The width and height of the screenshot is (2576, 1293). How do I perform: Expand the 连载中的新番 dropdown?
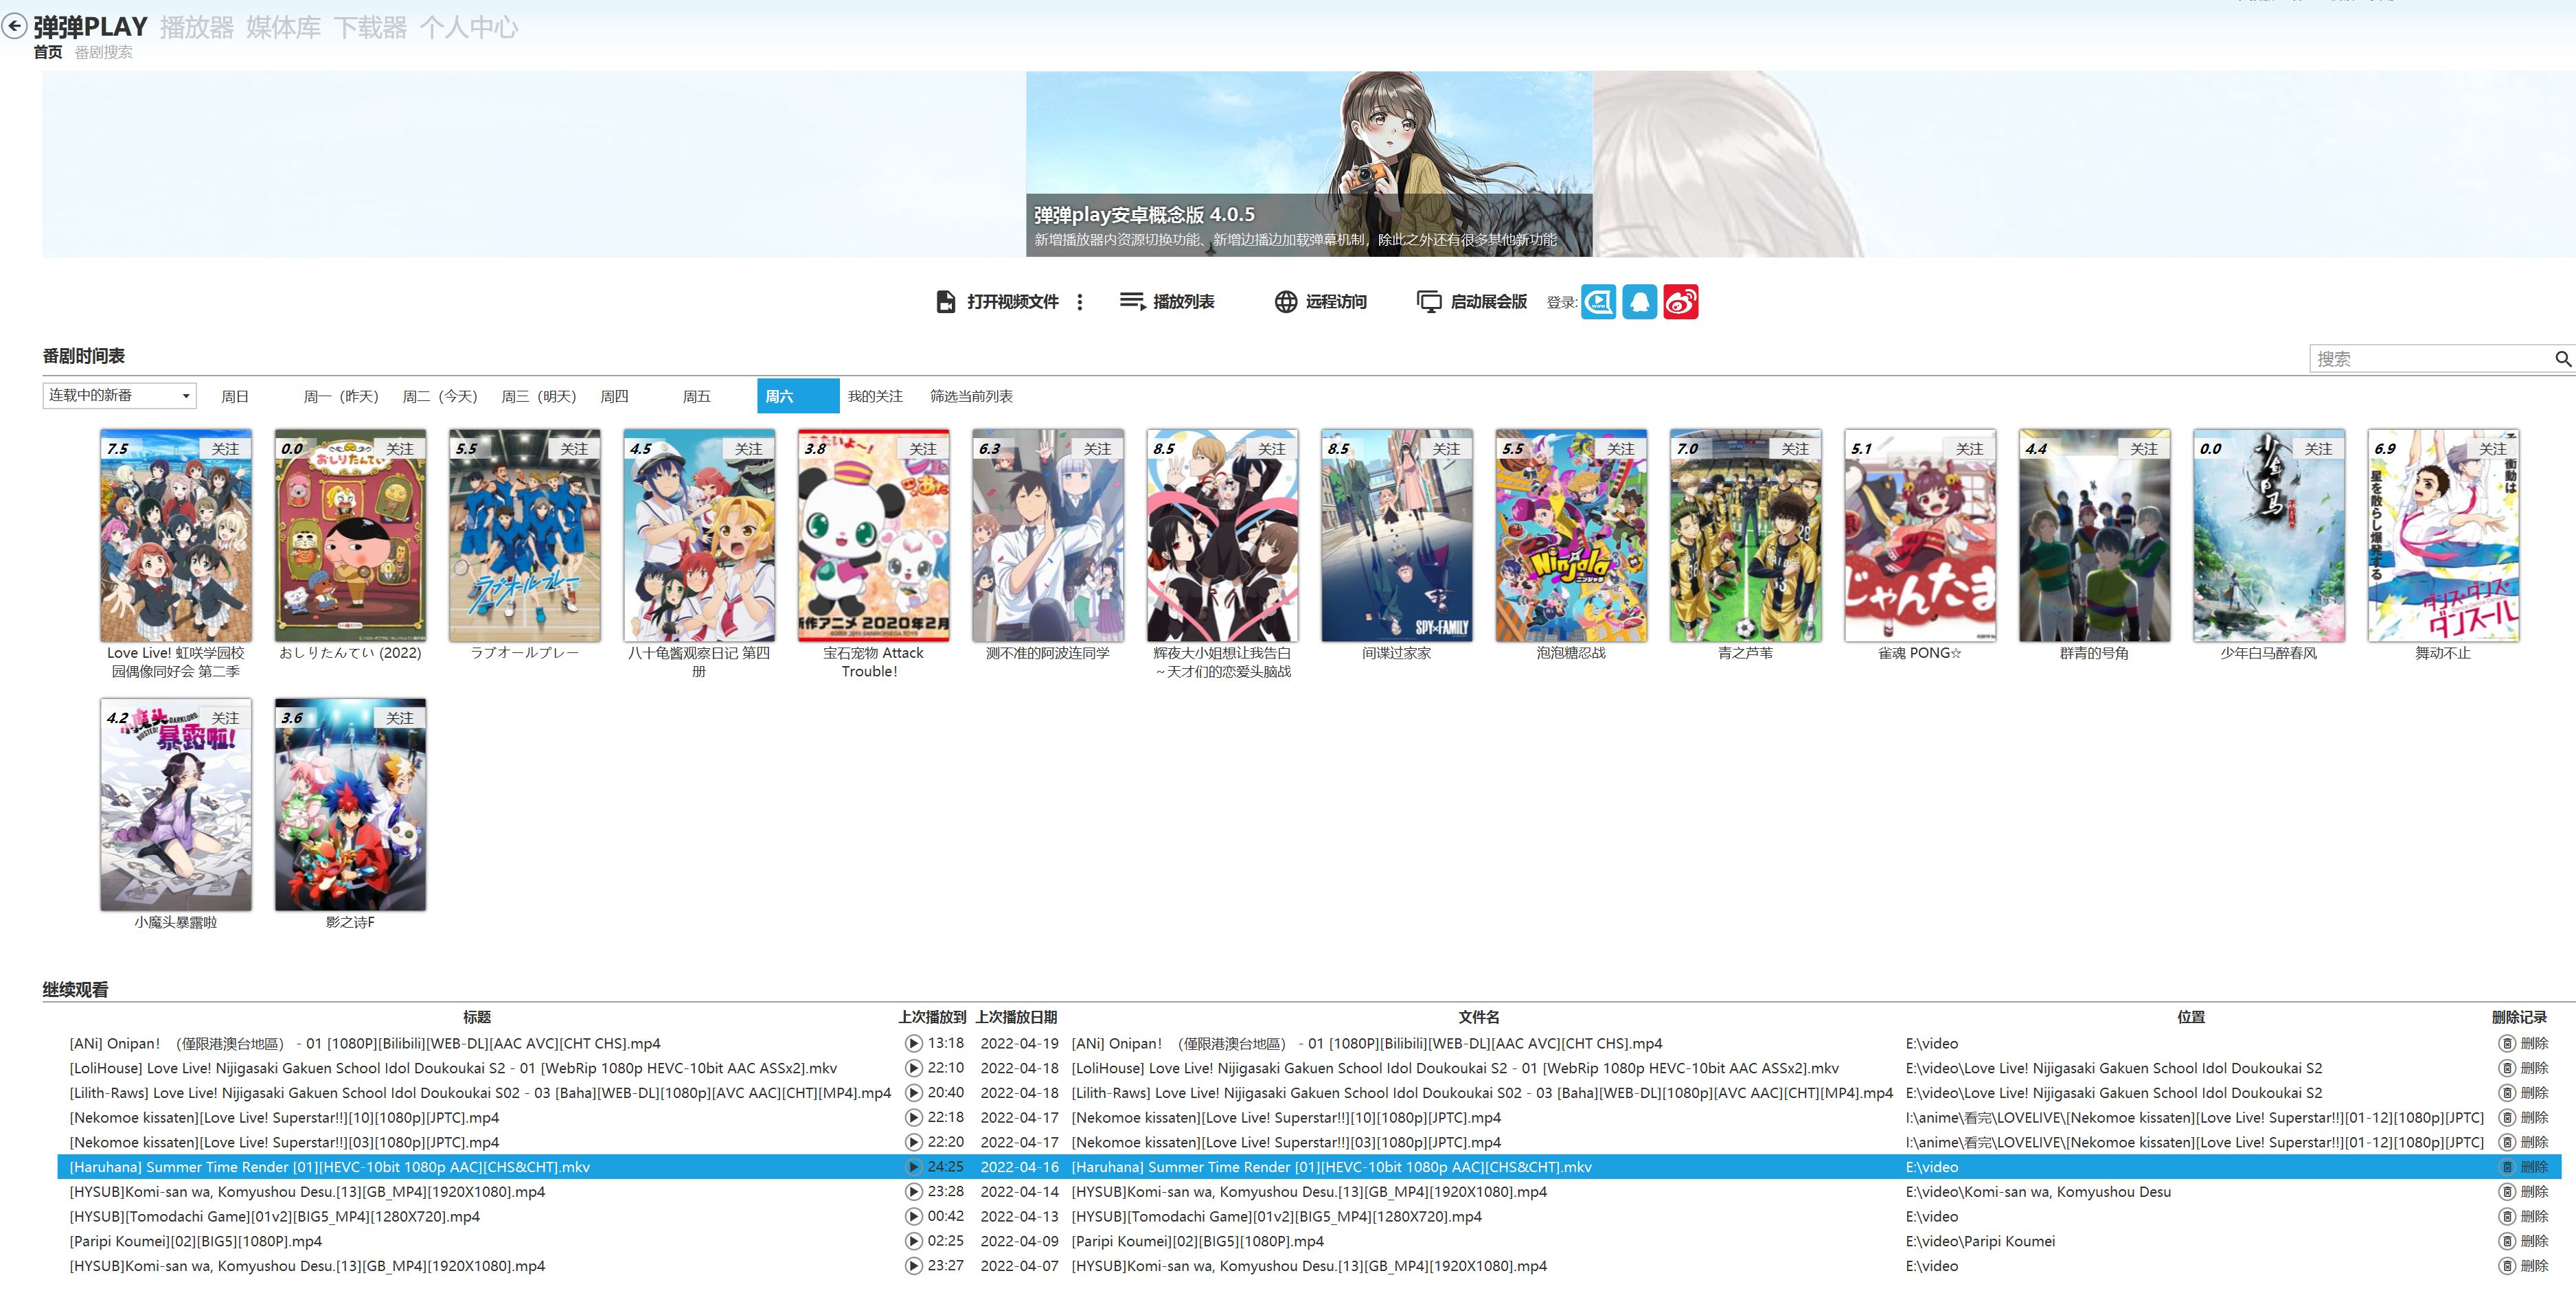(x=119, y=395)
